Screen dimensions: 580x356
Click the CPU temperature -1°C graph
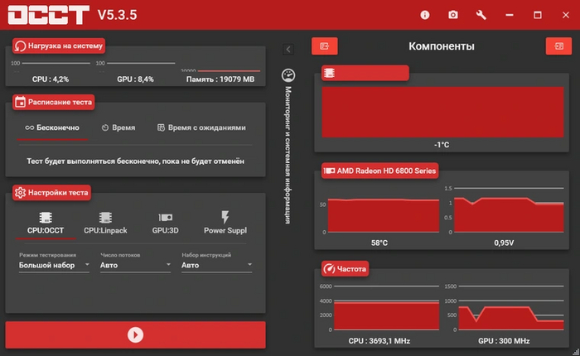click(442, 112)
